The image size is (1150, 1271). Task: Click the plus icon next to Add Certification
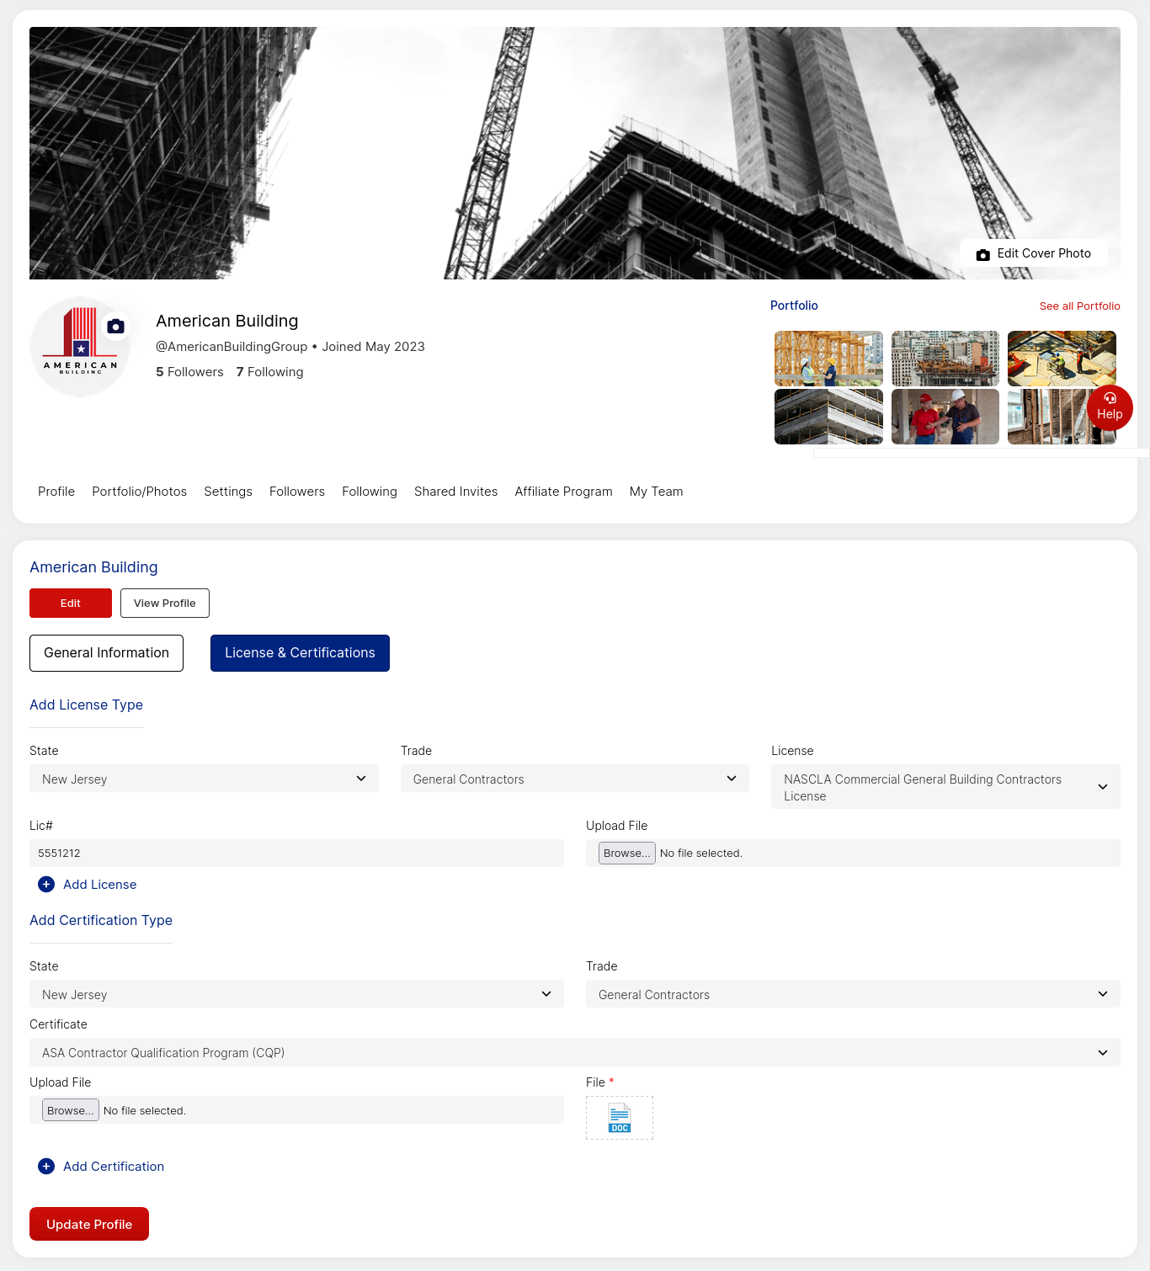point(46,1167)
